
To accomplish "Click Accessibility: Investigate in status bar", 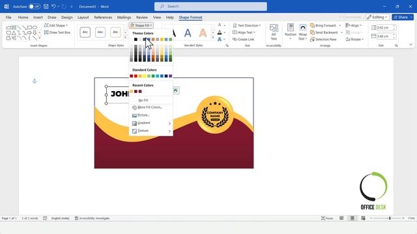I will 92,218.
